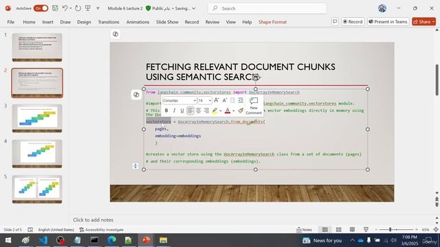
Task: Open the comments pane icon
Action: tap(335, 21)
